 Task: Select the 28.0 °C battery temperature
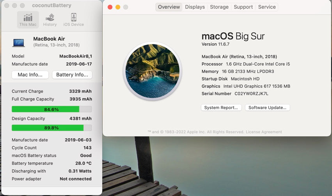click(x=83, y=163)
